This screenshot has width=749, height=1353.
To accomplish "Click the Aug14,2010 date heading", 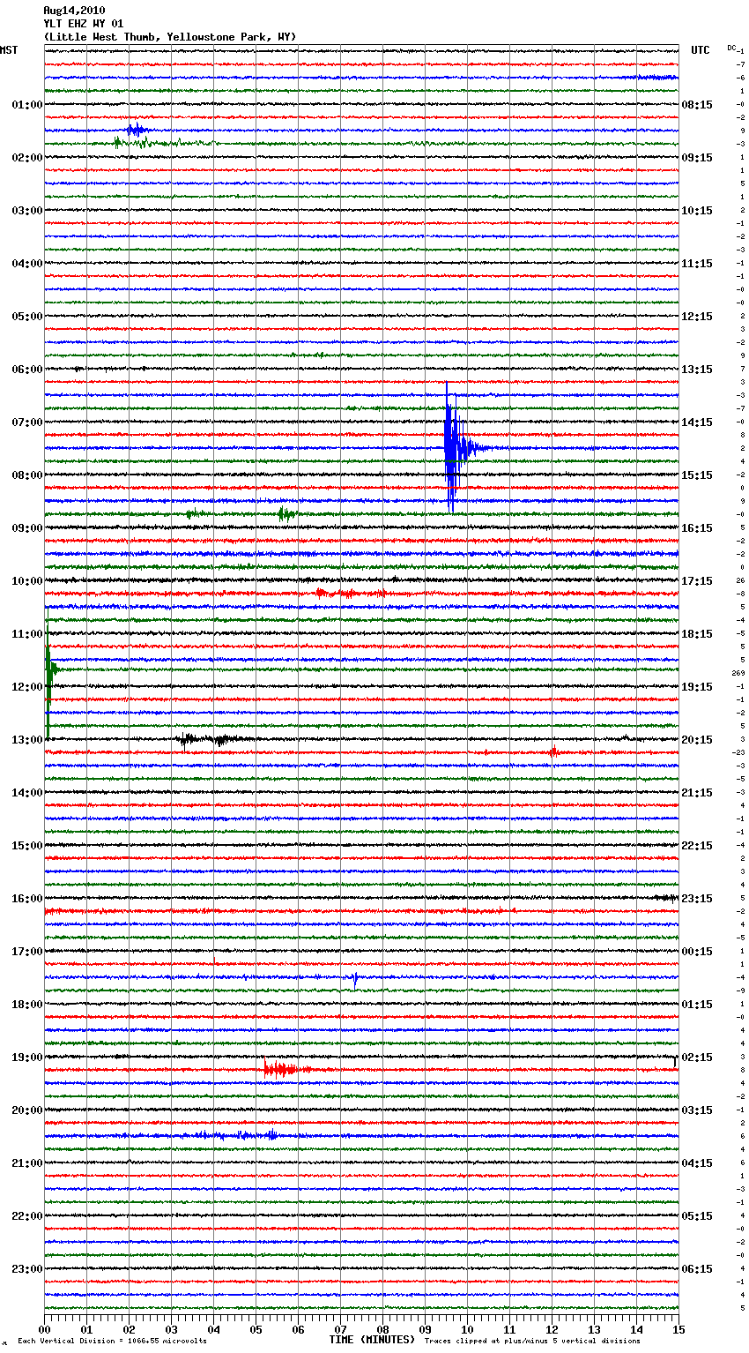I will (x=74, y=11).
